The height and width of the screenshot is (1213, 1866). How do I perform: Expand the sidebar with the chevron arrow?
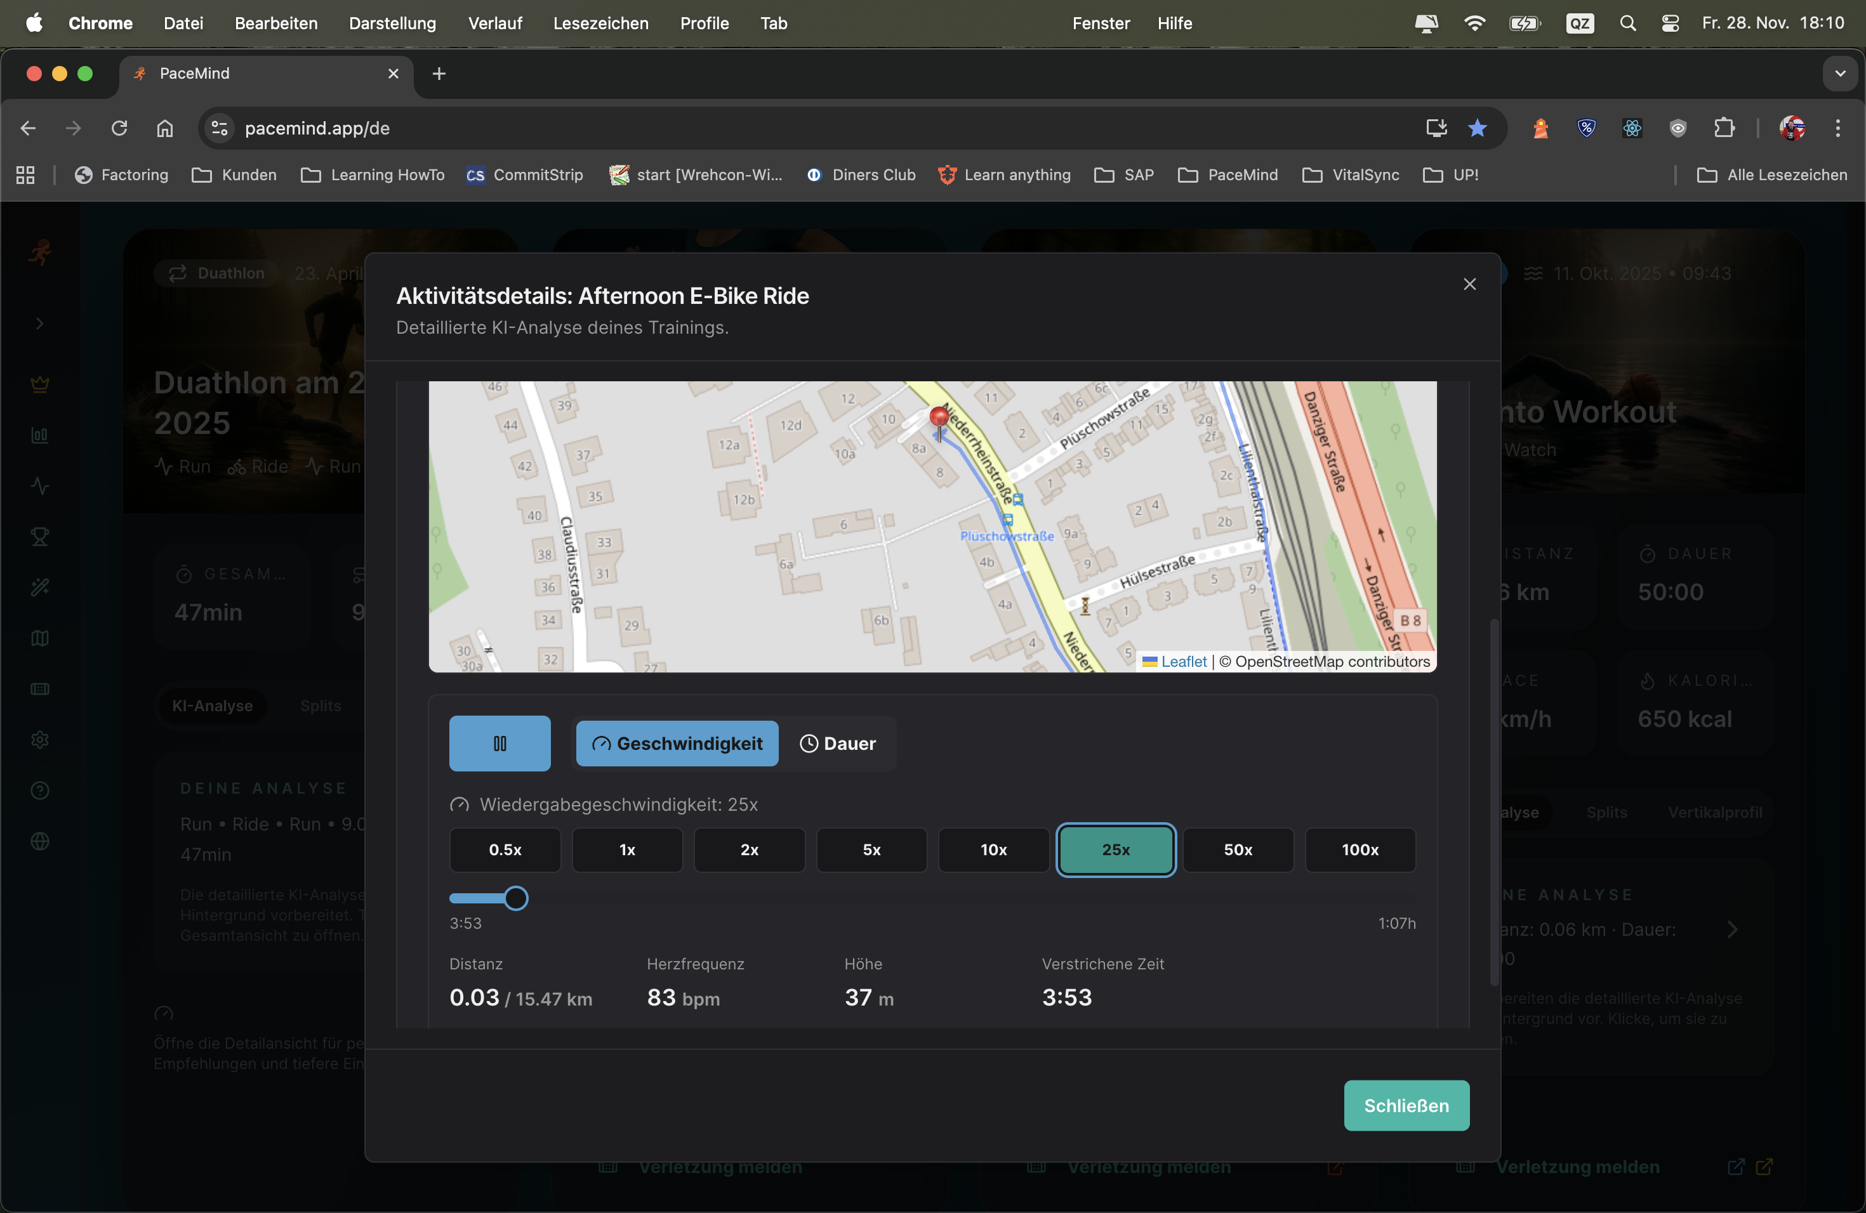[39, 323]
